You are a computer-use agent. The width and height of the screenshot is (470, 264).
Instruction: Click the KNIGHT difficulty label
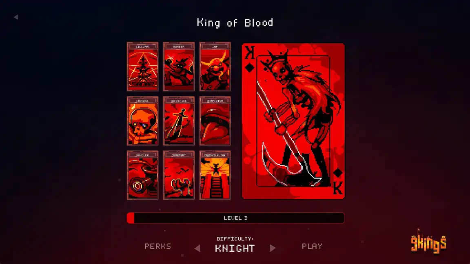(x=235, y=249)
